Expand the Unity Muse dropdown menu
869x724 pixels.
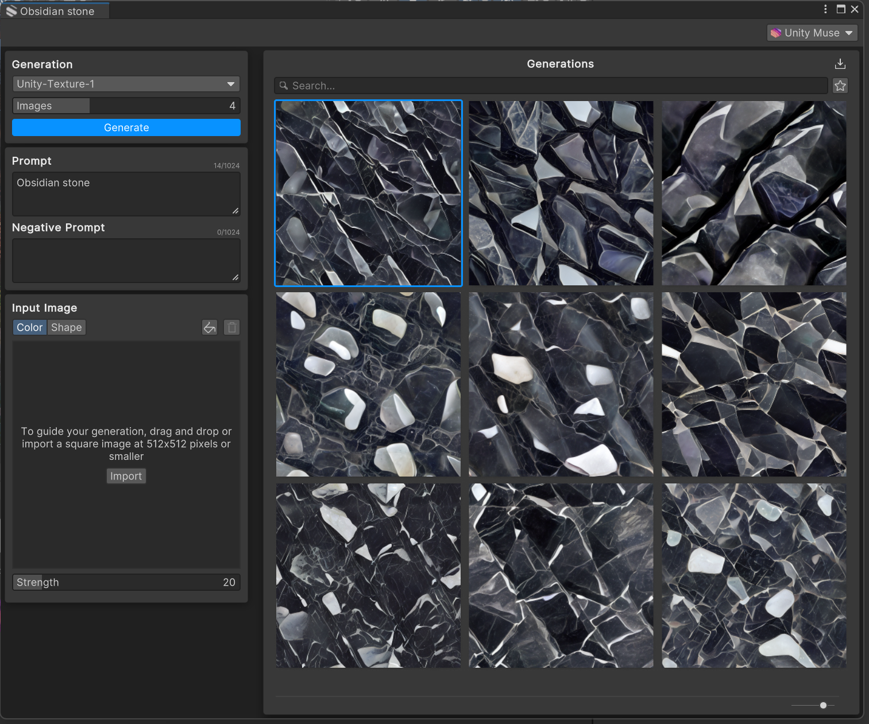848,33
